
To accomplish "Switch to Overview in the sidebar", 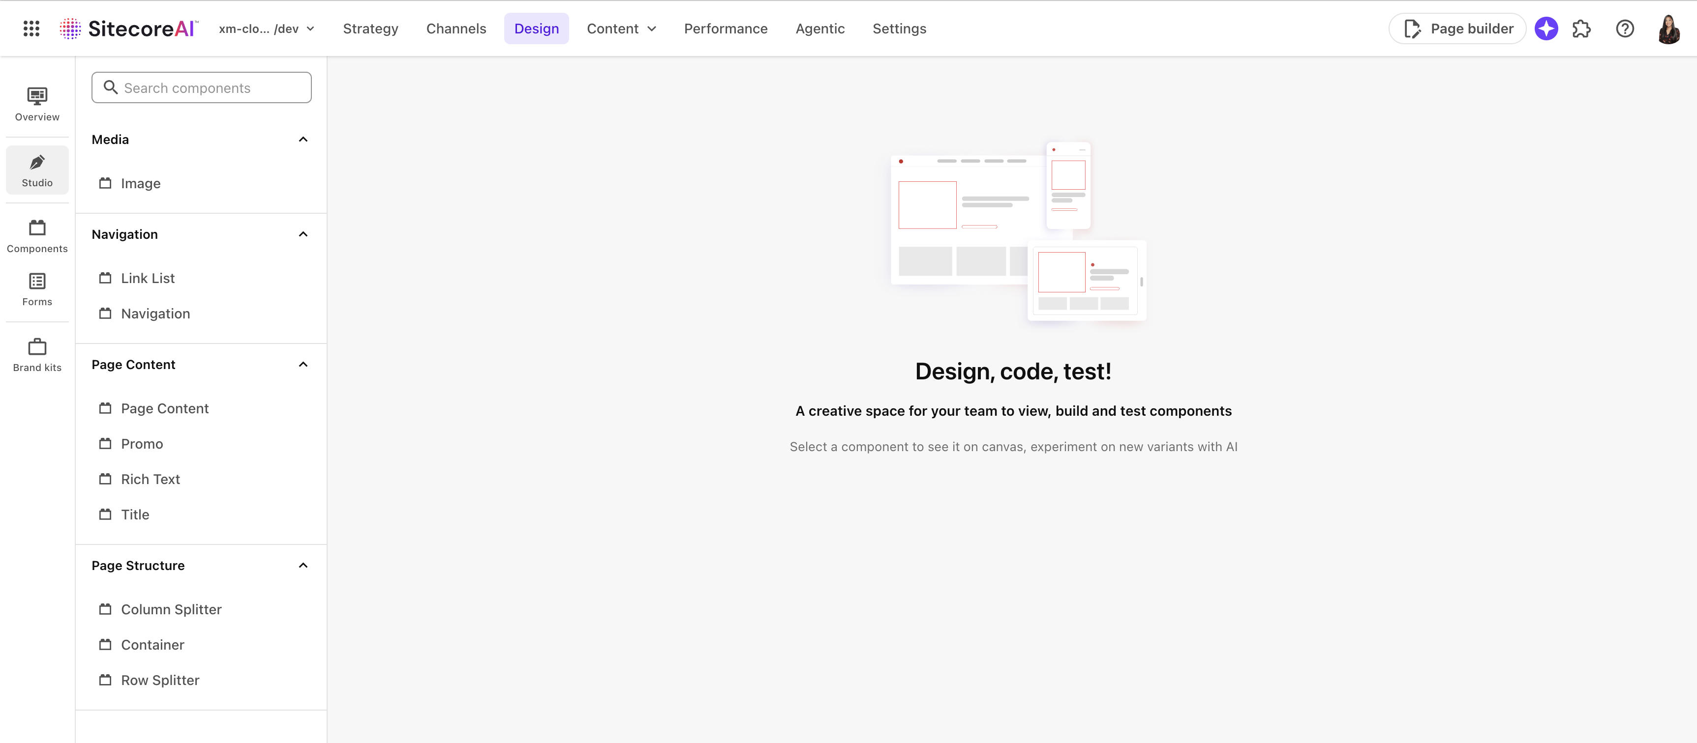I will 37,104.
